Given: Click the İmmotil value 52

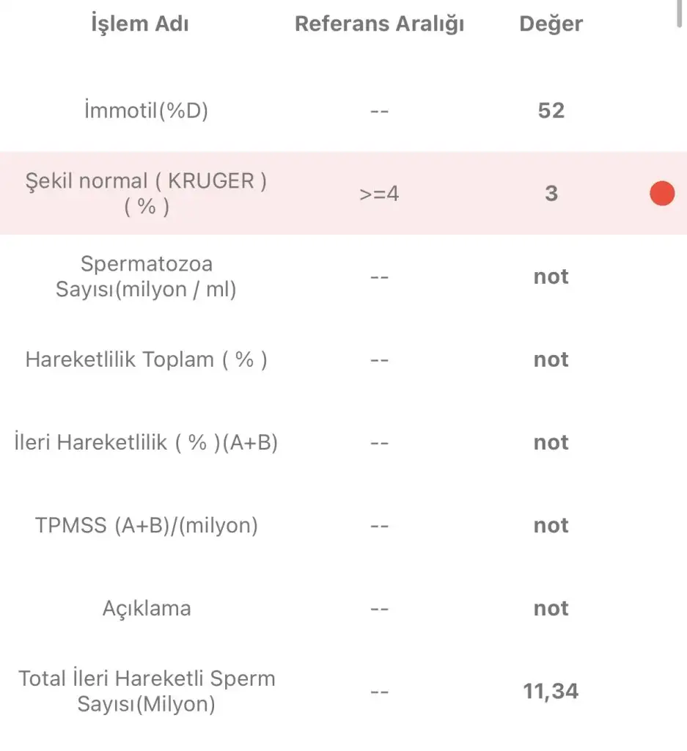Looking at the screenshot, I should tap(551, 111).
